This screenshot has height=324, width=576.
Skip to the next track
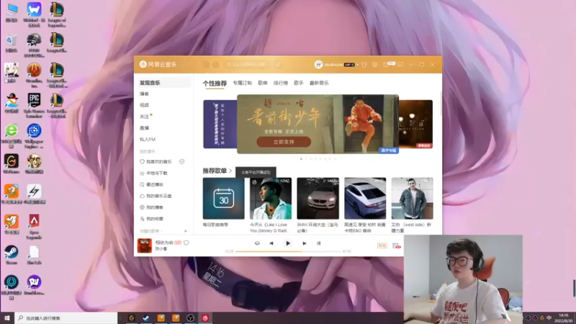click(304, 243)
